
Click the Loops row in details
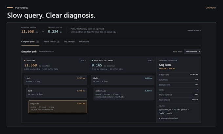tap(179, 90)
